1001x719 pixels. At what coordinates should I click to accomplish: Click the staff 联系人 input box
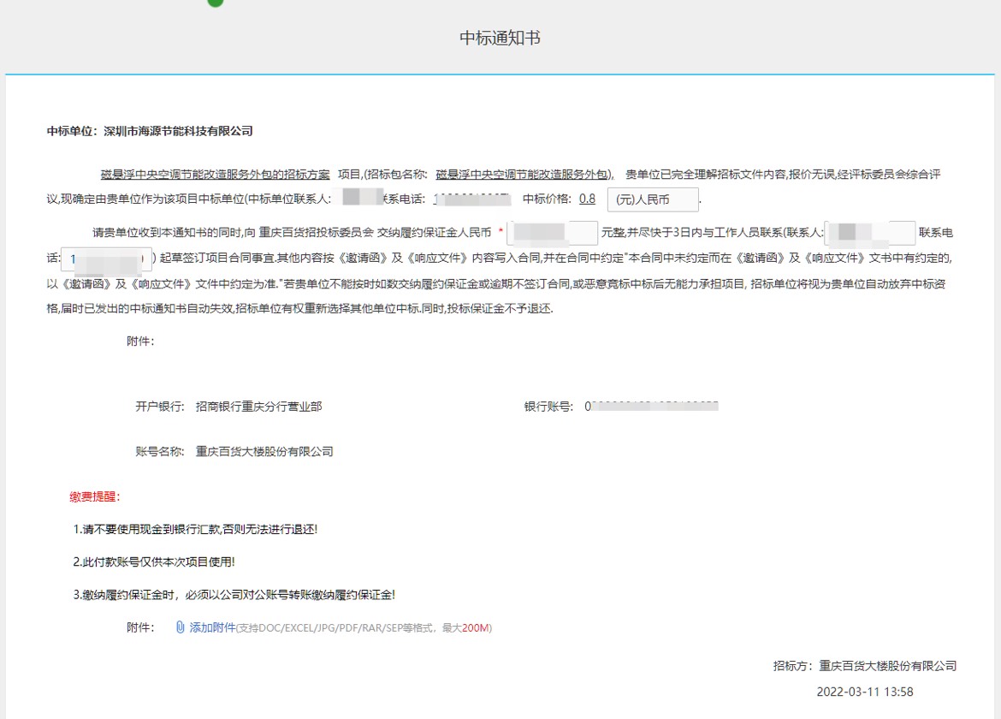click(869, 233)
